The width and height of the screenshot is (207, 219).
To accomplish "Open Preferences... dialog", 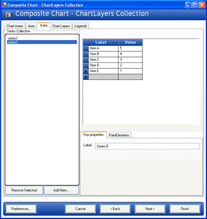I will tap(21, 209).
